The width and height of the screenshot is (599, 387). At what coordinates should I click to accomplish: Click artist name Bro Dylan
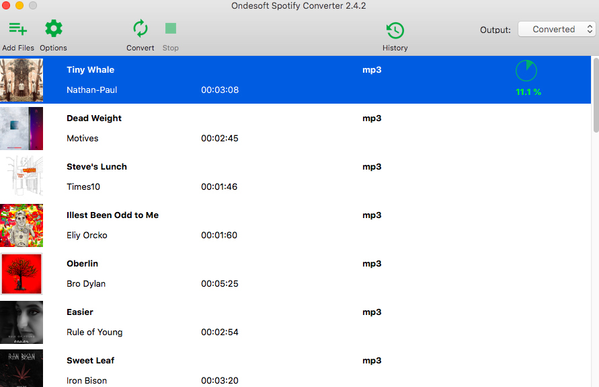[86, 284]
